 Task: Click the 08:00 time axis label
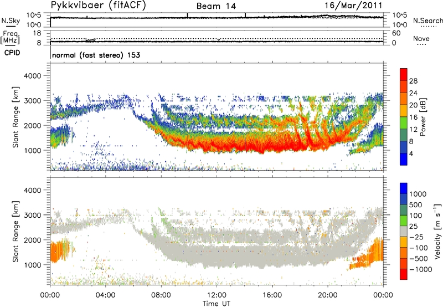(161, 295)
